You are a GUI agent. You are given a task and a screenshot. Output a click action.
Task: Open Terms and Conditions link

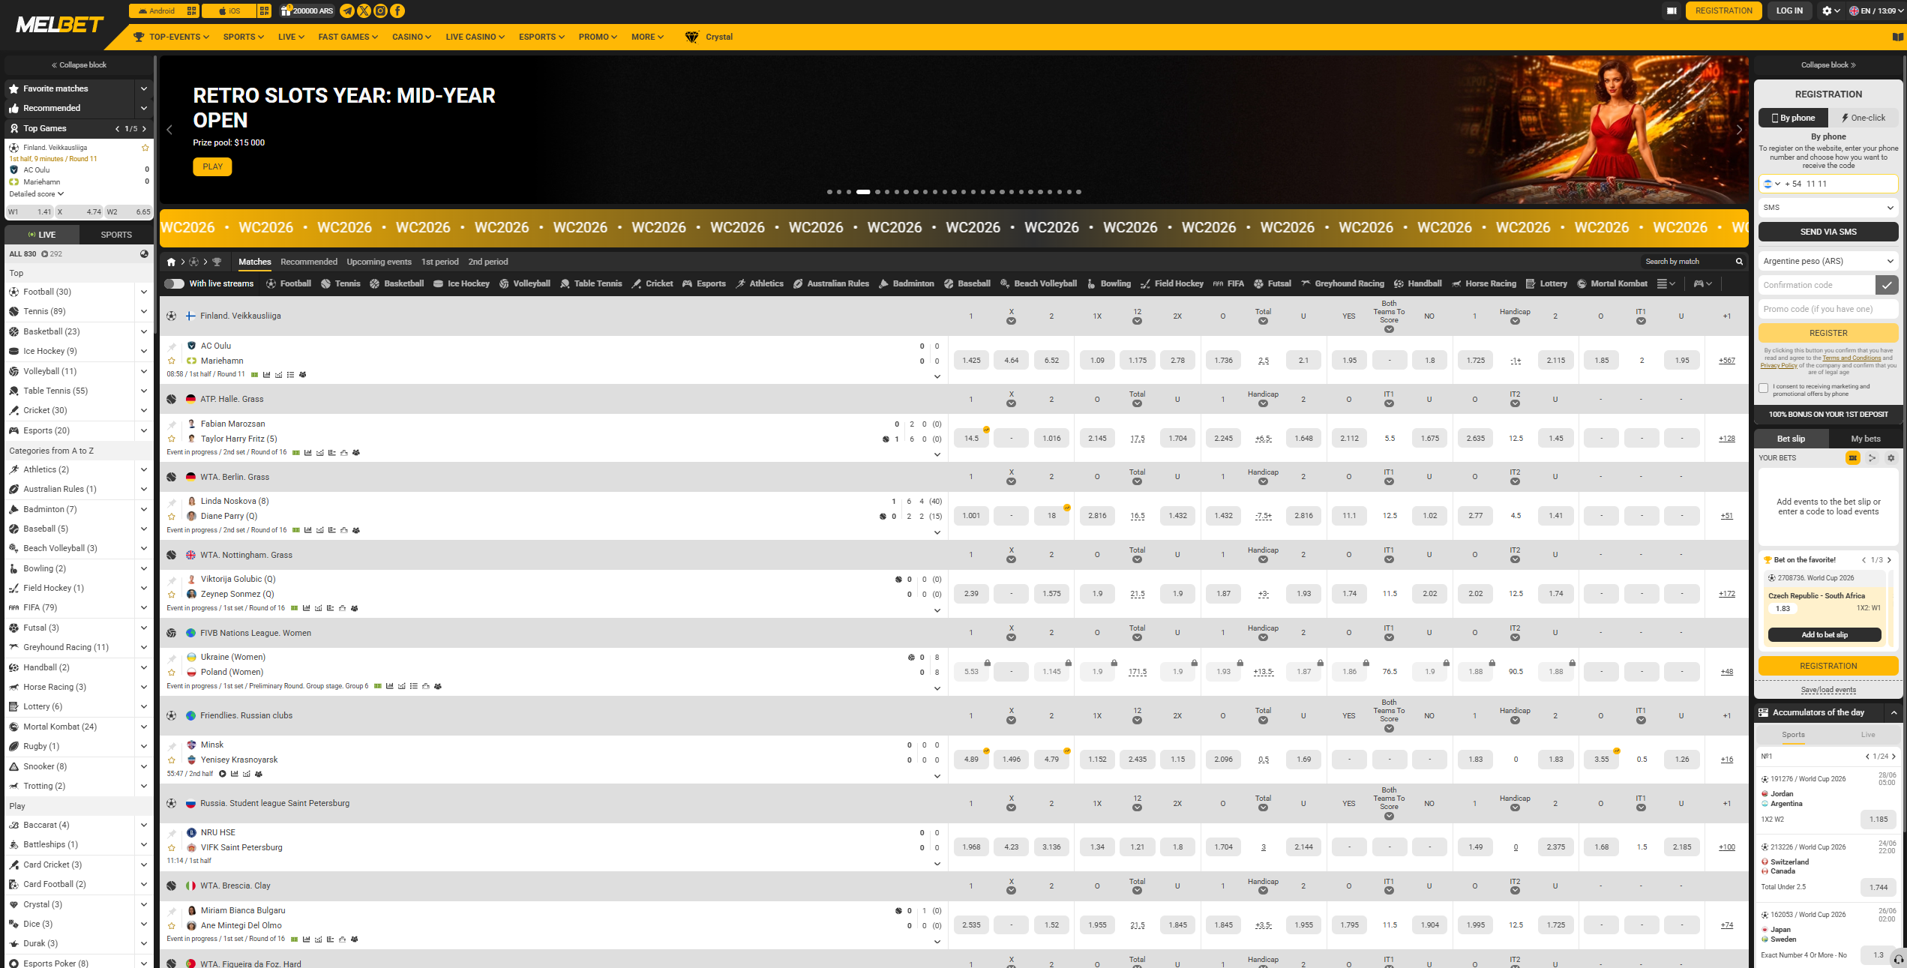pos(1852,358)
